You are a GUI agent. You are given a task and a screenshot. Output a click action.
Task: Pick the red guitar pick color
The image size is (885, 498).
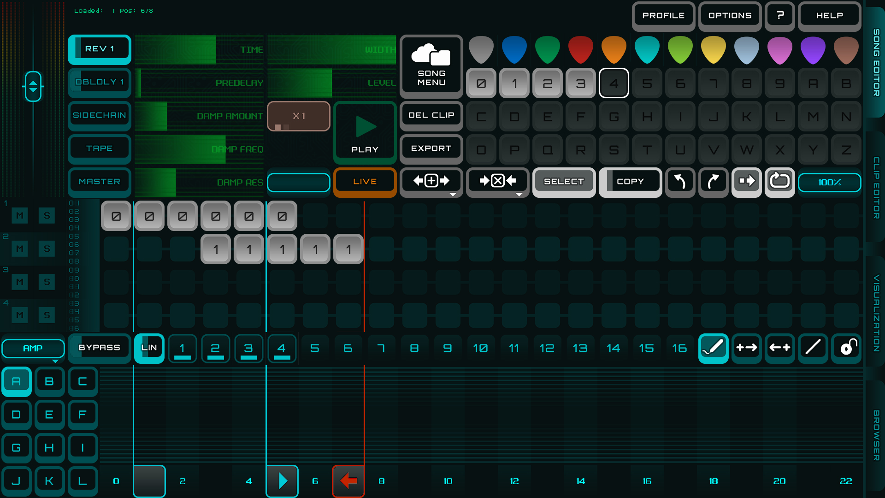click(580, 50)
